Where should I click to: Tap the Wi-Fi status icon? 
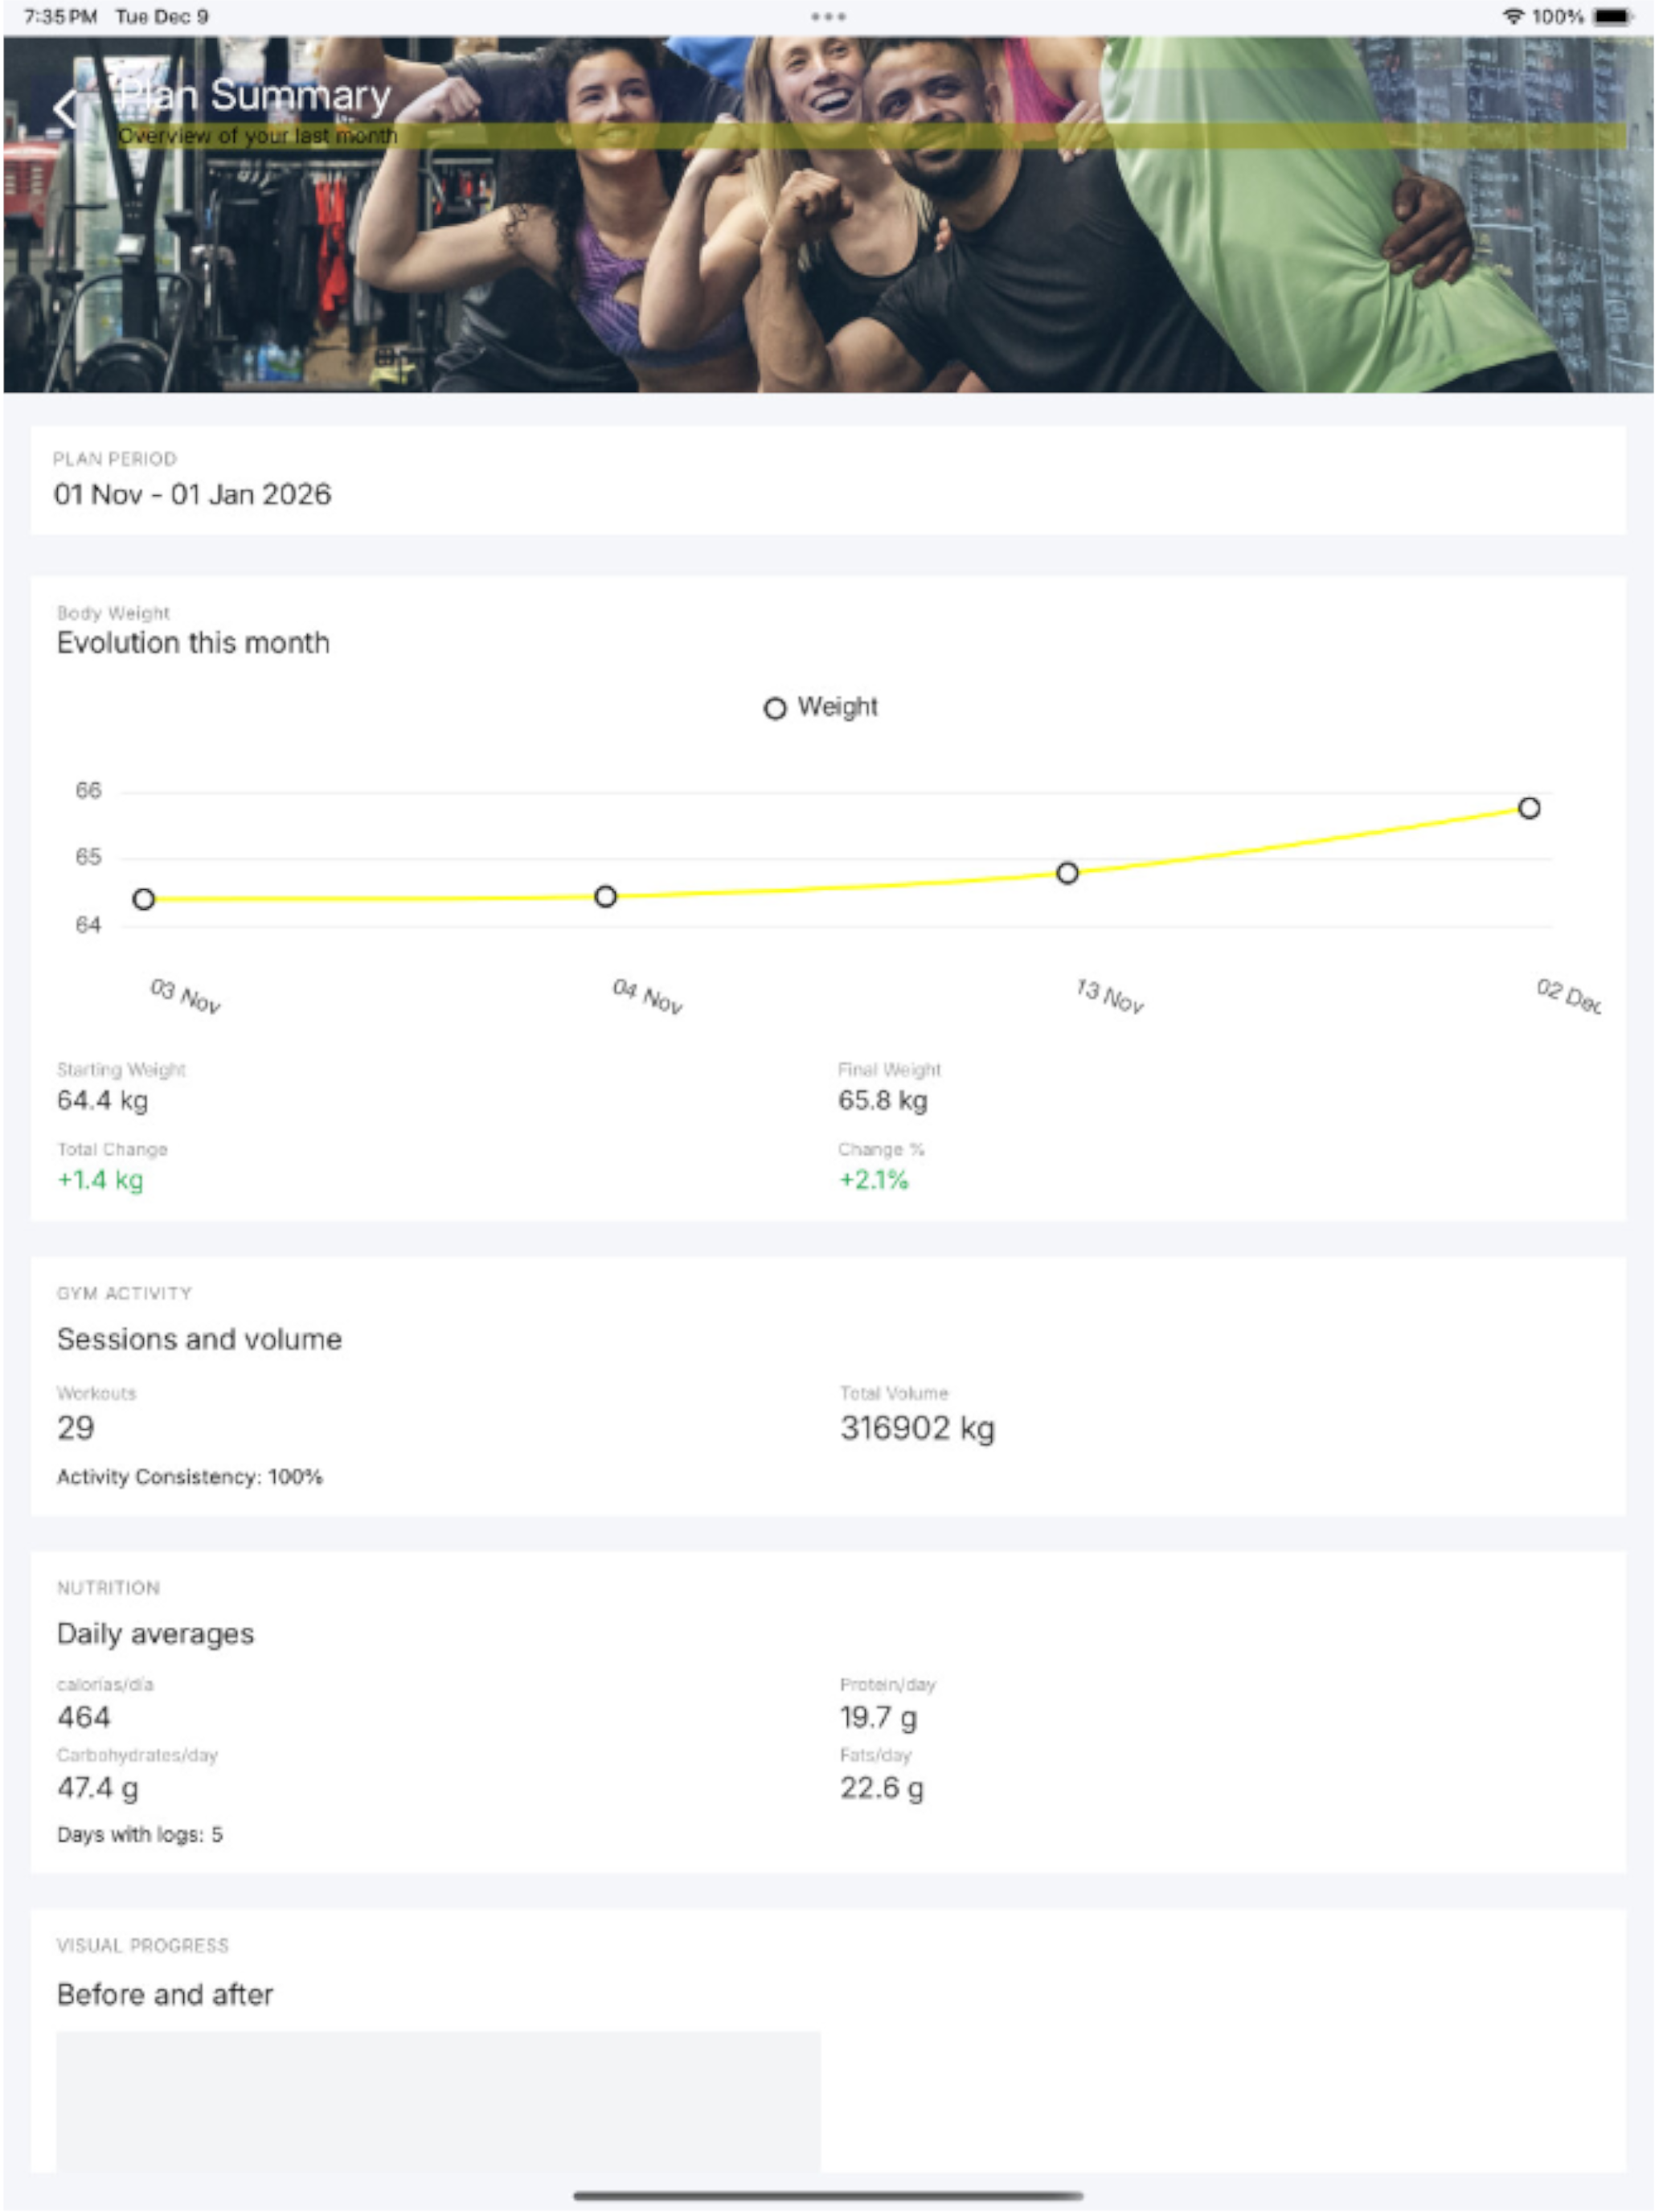click(x=1513, y=16)
